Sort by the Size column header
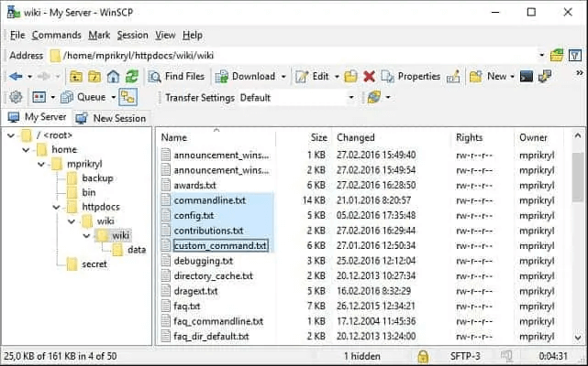This screenshot has height=366, width=588. pyautogui.click(x=304, y=138)
